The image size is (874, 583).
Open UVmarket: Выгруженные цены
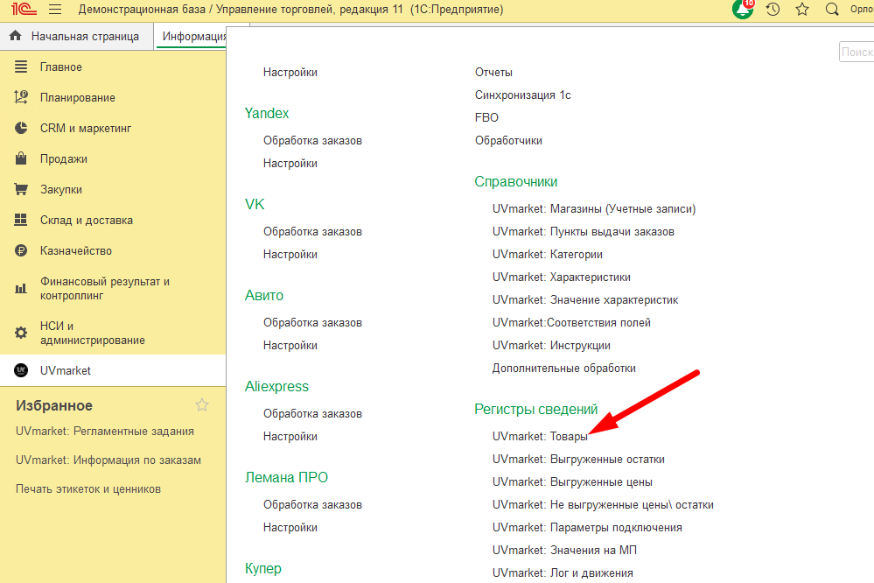coord(572,482)
